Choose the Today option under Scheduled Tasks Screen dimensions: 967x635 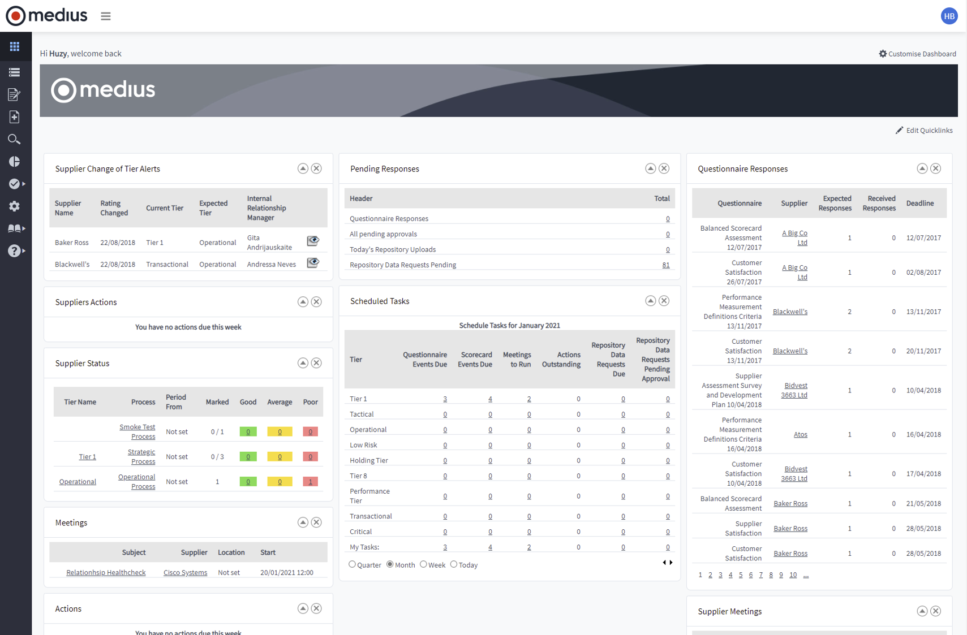tap(453, 564)
